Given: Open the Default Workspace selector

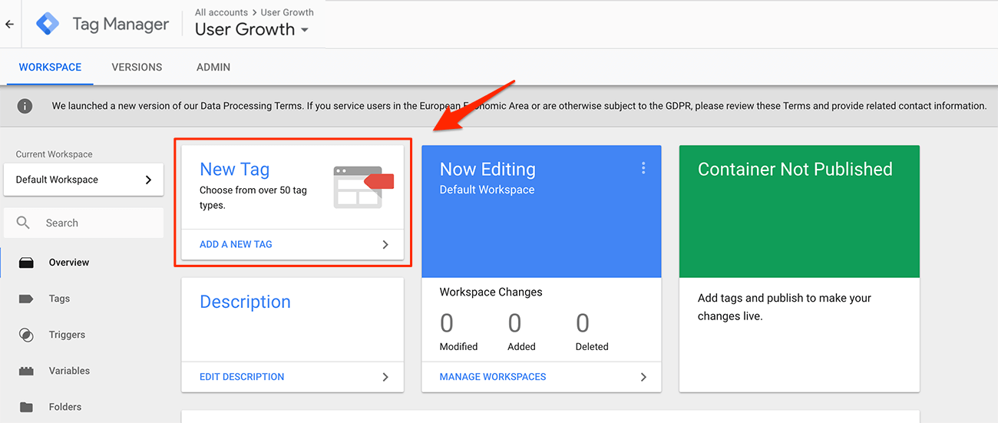Looking at the screenshot, I should pyautogui.click(x=83, y=180).
